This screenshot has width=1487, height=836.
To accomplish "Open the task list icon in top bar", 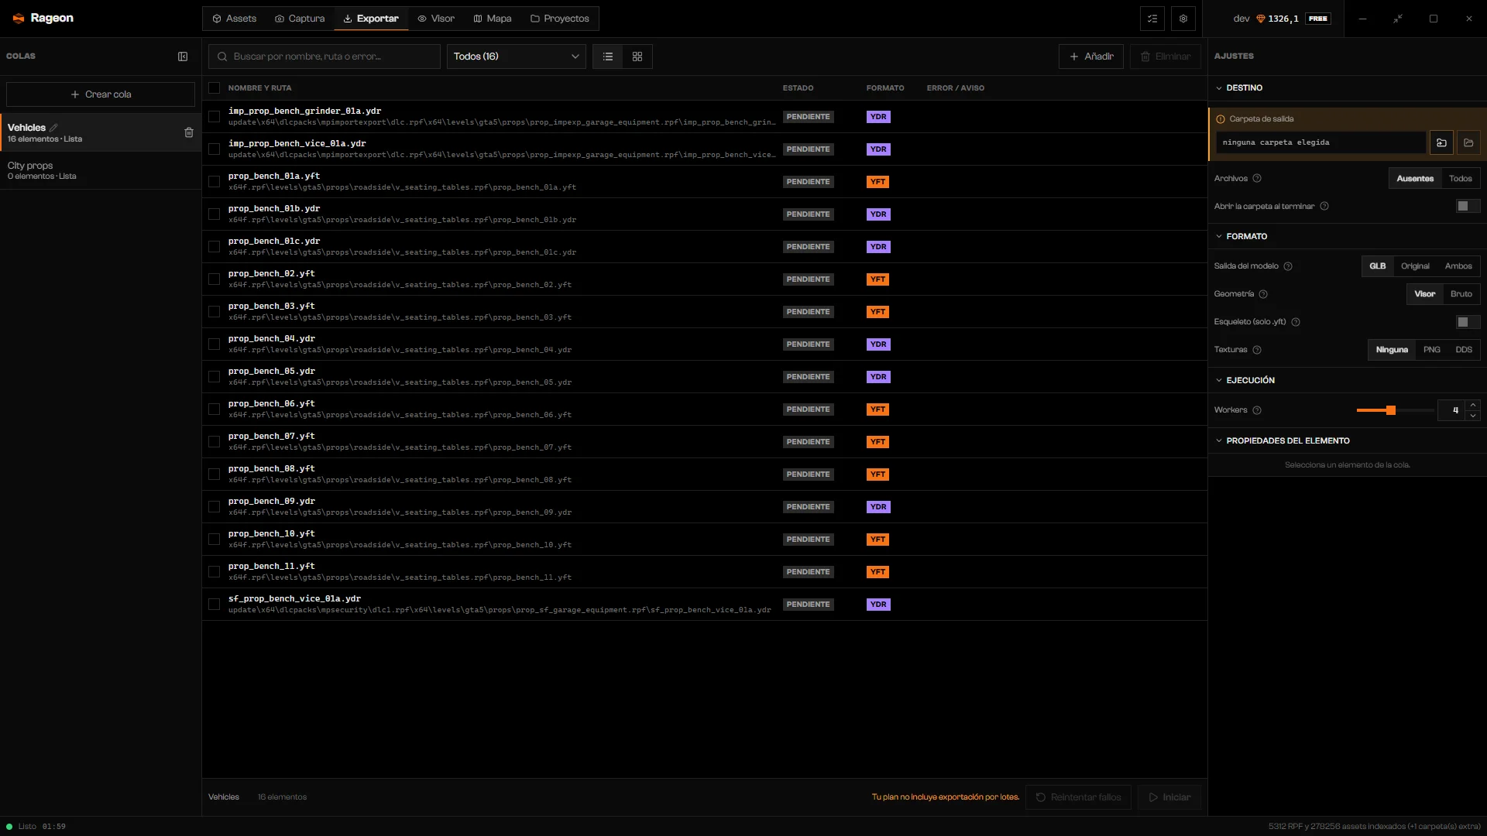I will [x=1152, y=19].
